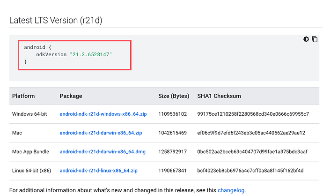323x195 pixels.
Task: Click the Size (Bytes) column header
Action: pyautogui.click(x=174, y=96)
